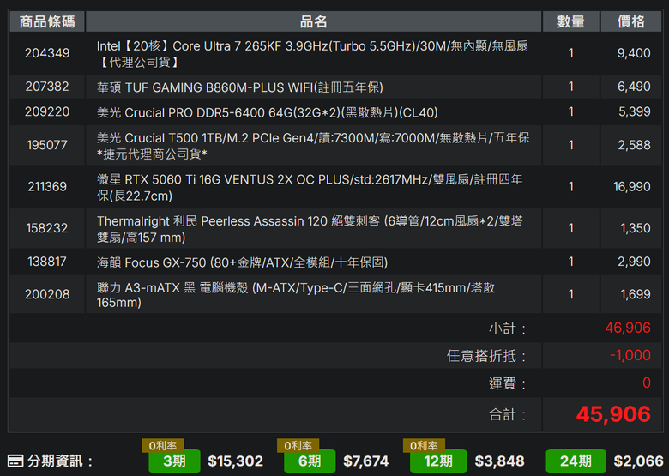
Task: Click product code 209220
Action: pos(47,111)
